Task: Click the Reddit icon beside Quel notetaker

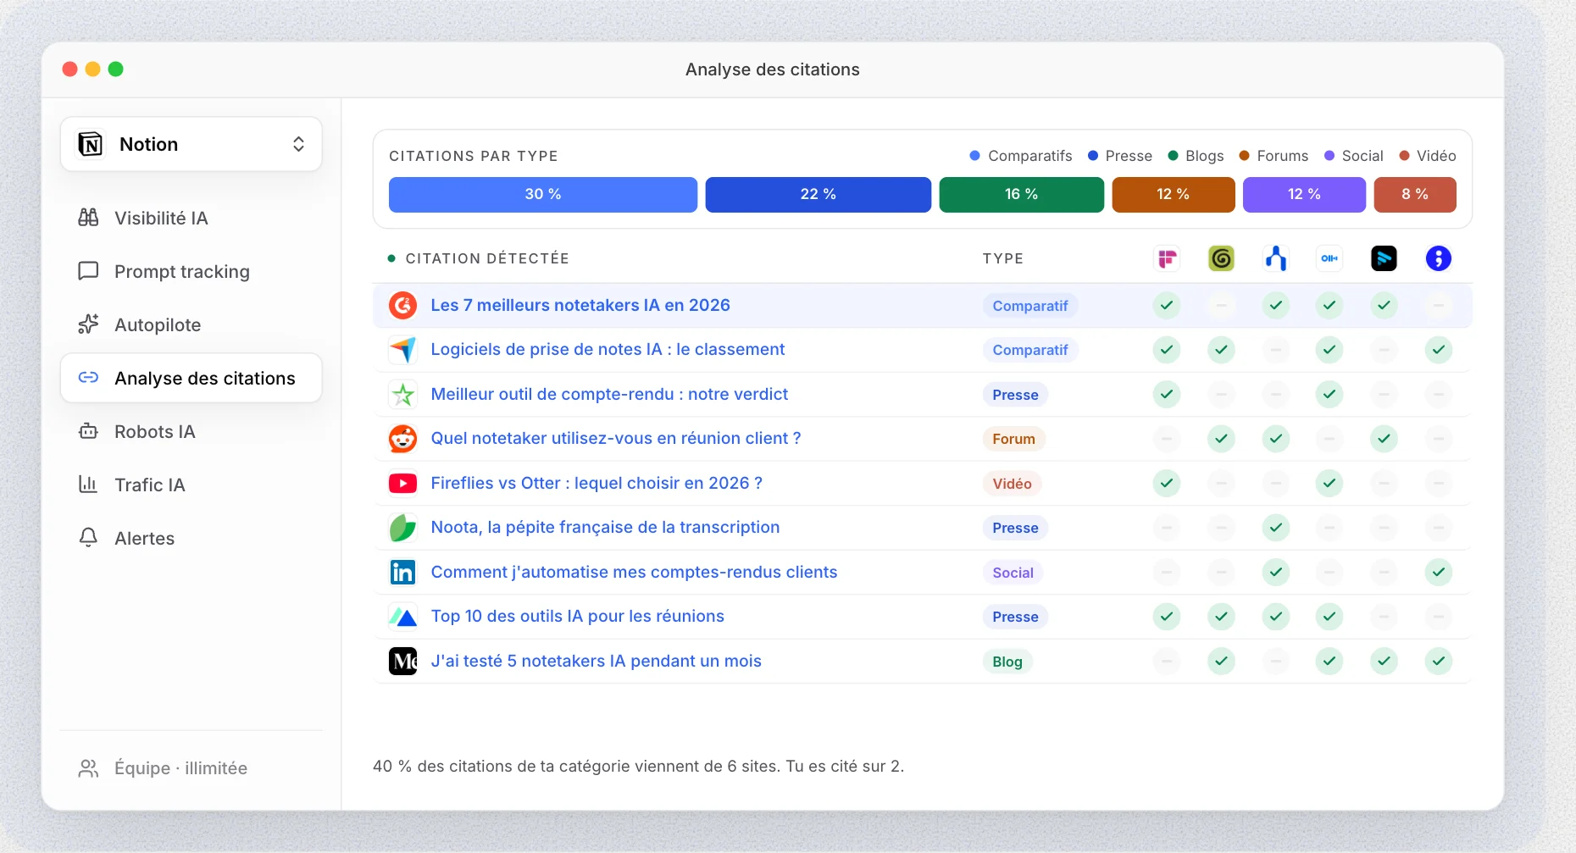Action: point(402,439)
